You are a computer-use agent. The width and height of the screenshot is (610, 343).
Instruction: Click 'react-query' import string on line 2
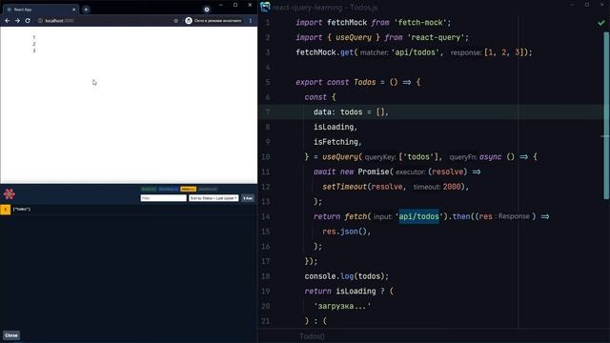point(437,37)
